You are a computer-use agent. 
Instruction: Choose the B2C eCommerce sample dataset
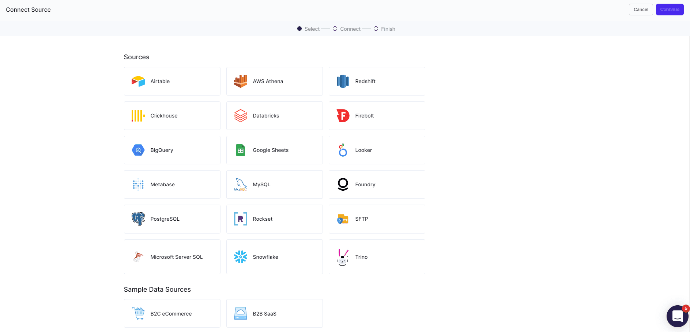[172, 313]
